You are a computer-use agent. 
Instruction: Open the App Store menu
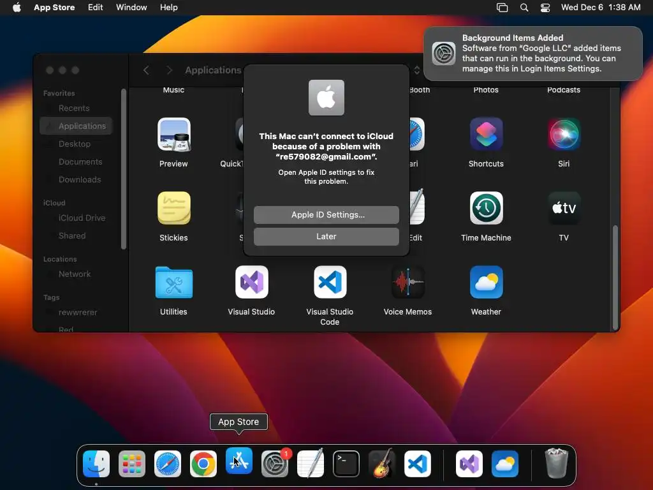coord(54,7)
